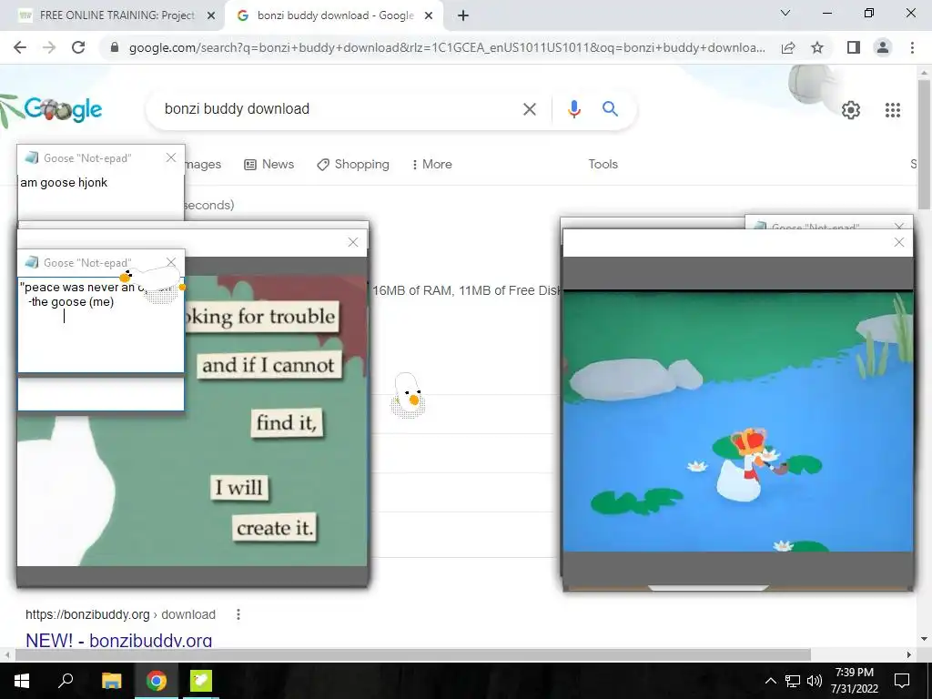The height and width of the screenshot is (699, 932).
Task: Click the address bar URL
Action: coord(446,47)
